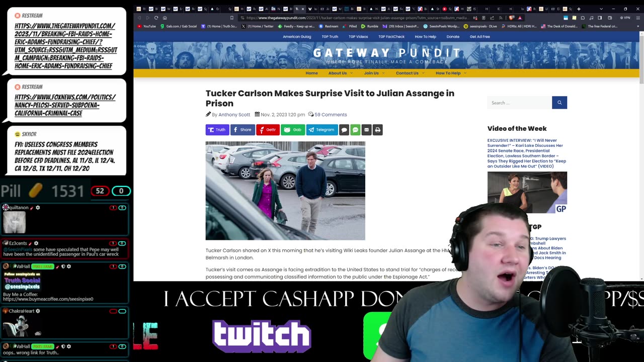Screen dimensions: 644x362
Task: Open Rumble bookmark
Action: click(370, 26)
